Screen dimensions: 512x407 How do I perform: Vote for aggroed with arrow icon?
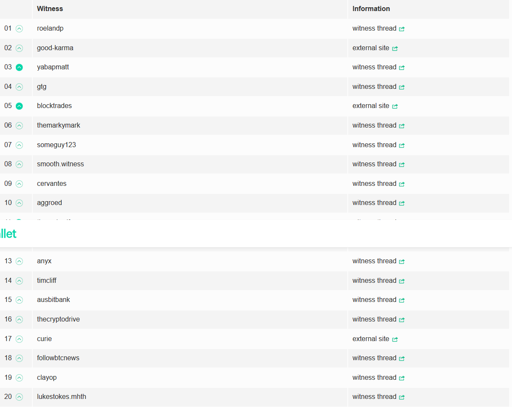click(x=19, y=203)
